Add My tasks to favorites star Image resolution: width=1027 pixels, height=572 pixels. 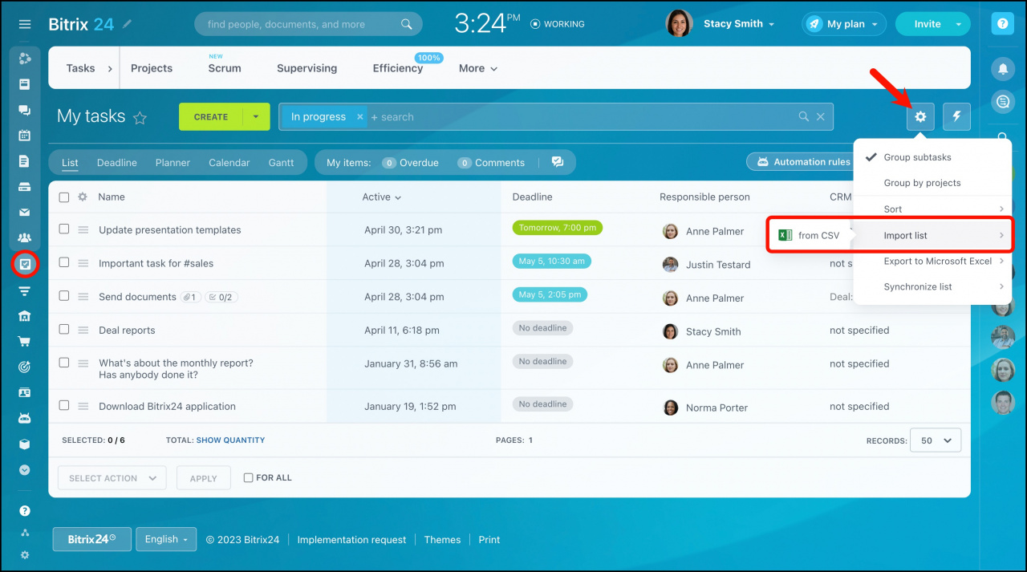tap(140, 118)
